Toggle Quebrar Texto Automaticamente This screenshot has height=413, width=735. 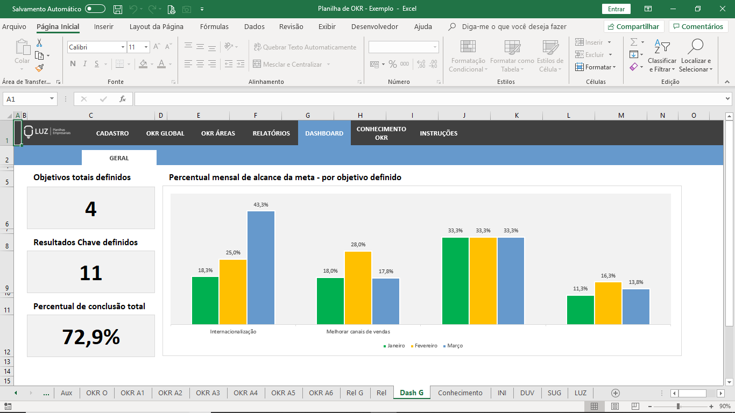point(305,47)
